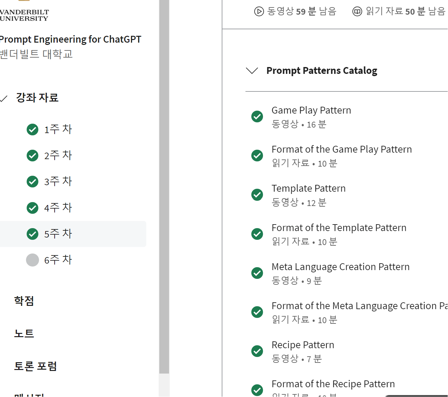Click the video play icon beside 동영상 59 분 남음
Viewport: 448px width, 397px height.
[x=259, y=12]
